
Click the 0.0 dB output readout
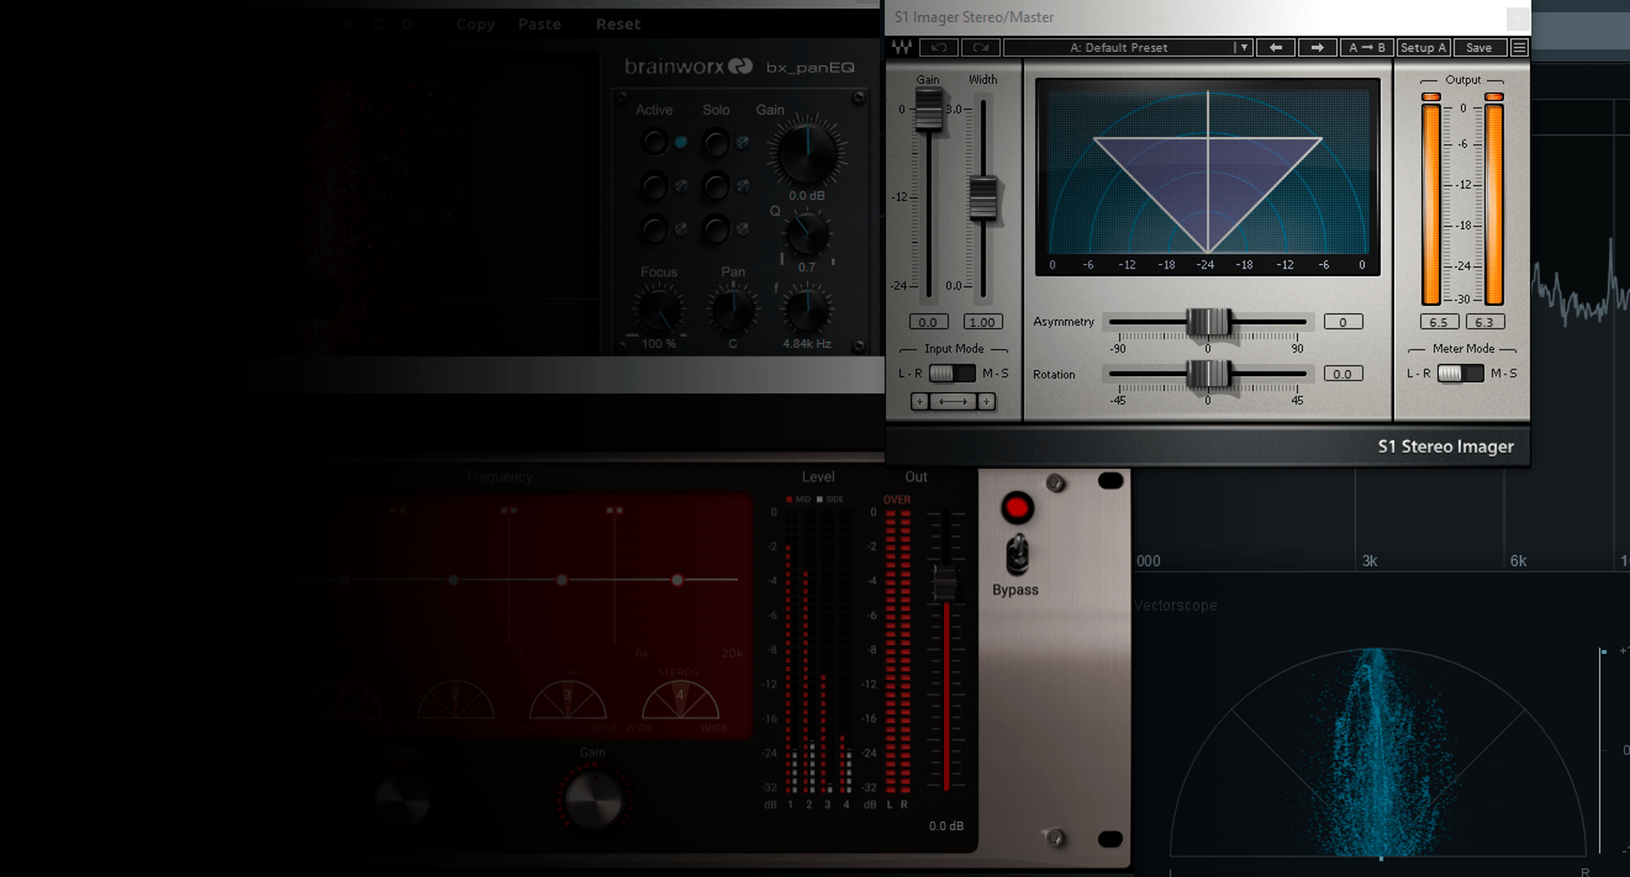(x=946, y=826)
